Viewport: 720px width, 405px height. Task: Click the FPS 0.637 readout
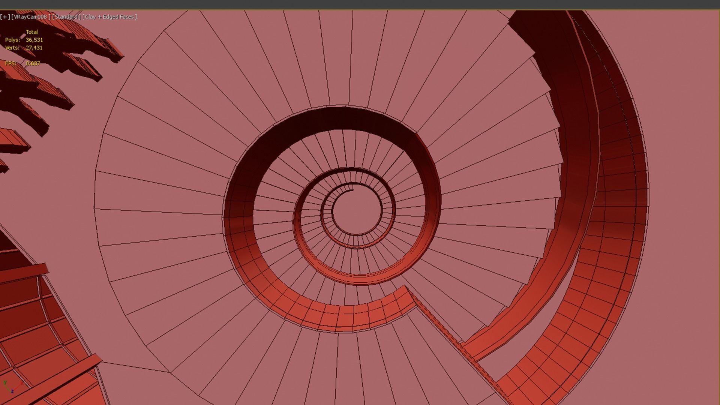[x=33, y=63]
